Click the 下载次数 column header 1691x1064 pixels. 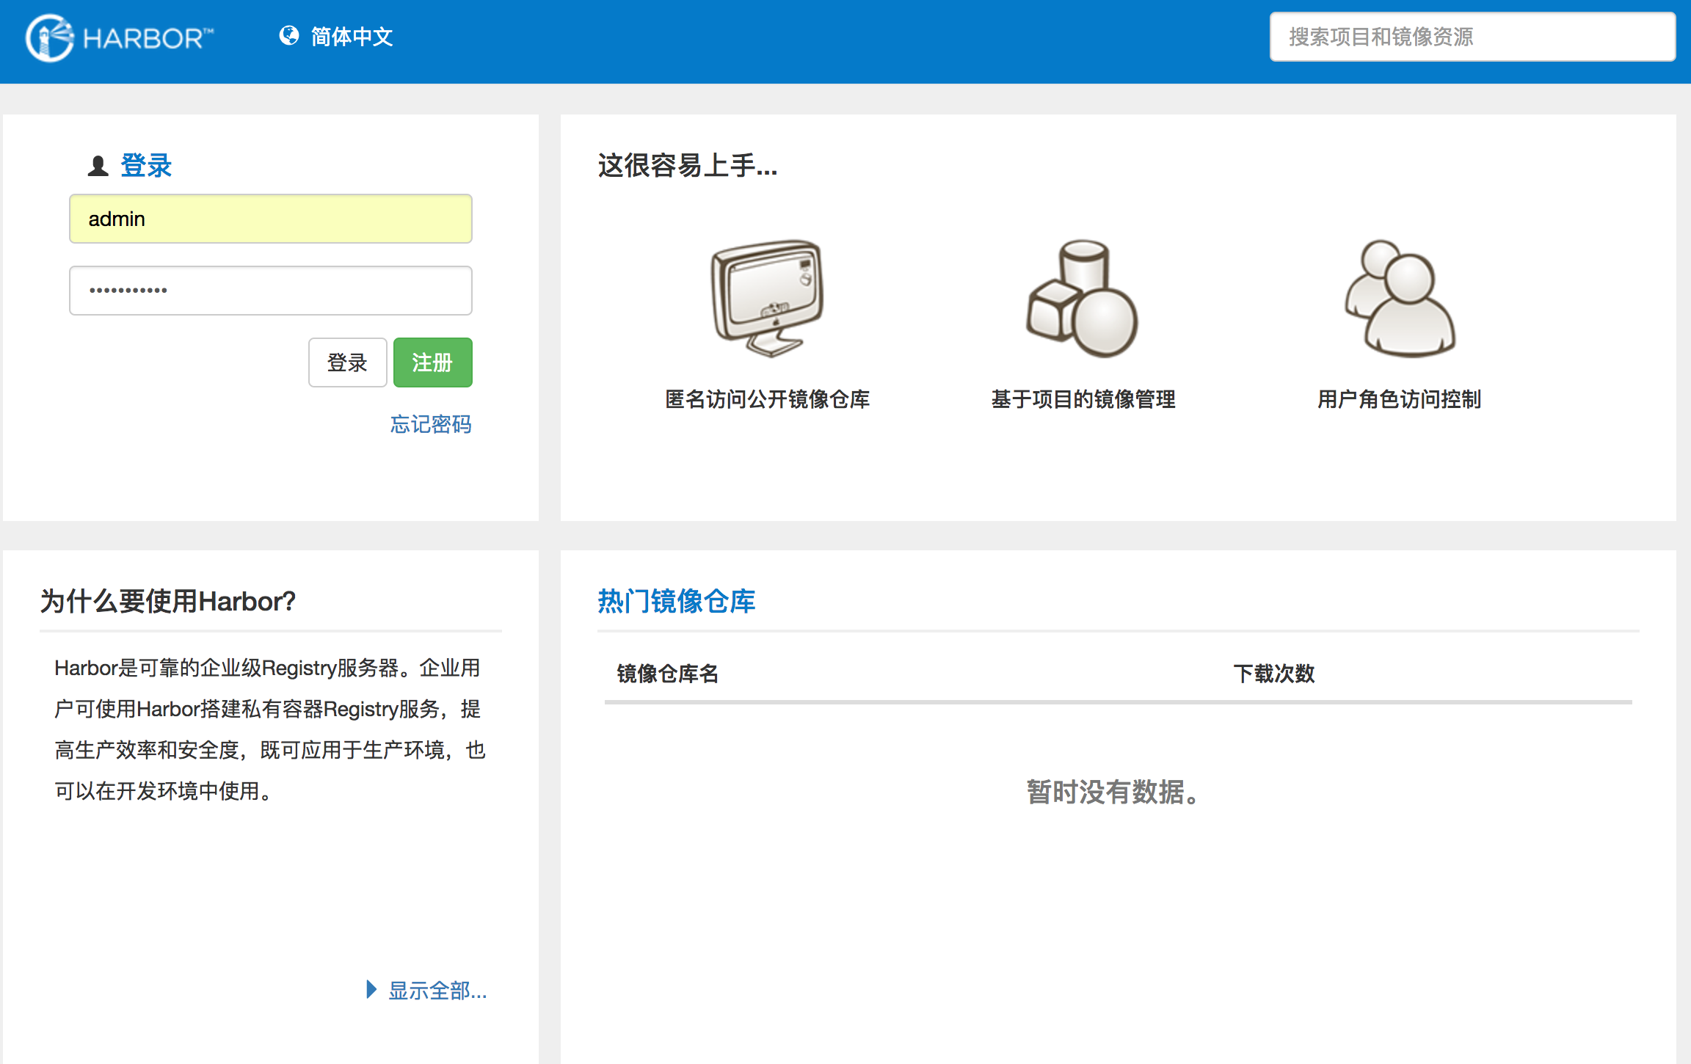point(1273,674)
